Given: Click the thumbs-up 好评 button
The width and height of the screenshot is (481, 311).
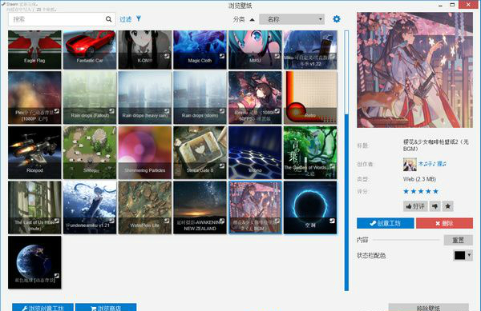Looking at the screenshot, I should (415, 206).
